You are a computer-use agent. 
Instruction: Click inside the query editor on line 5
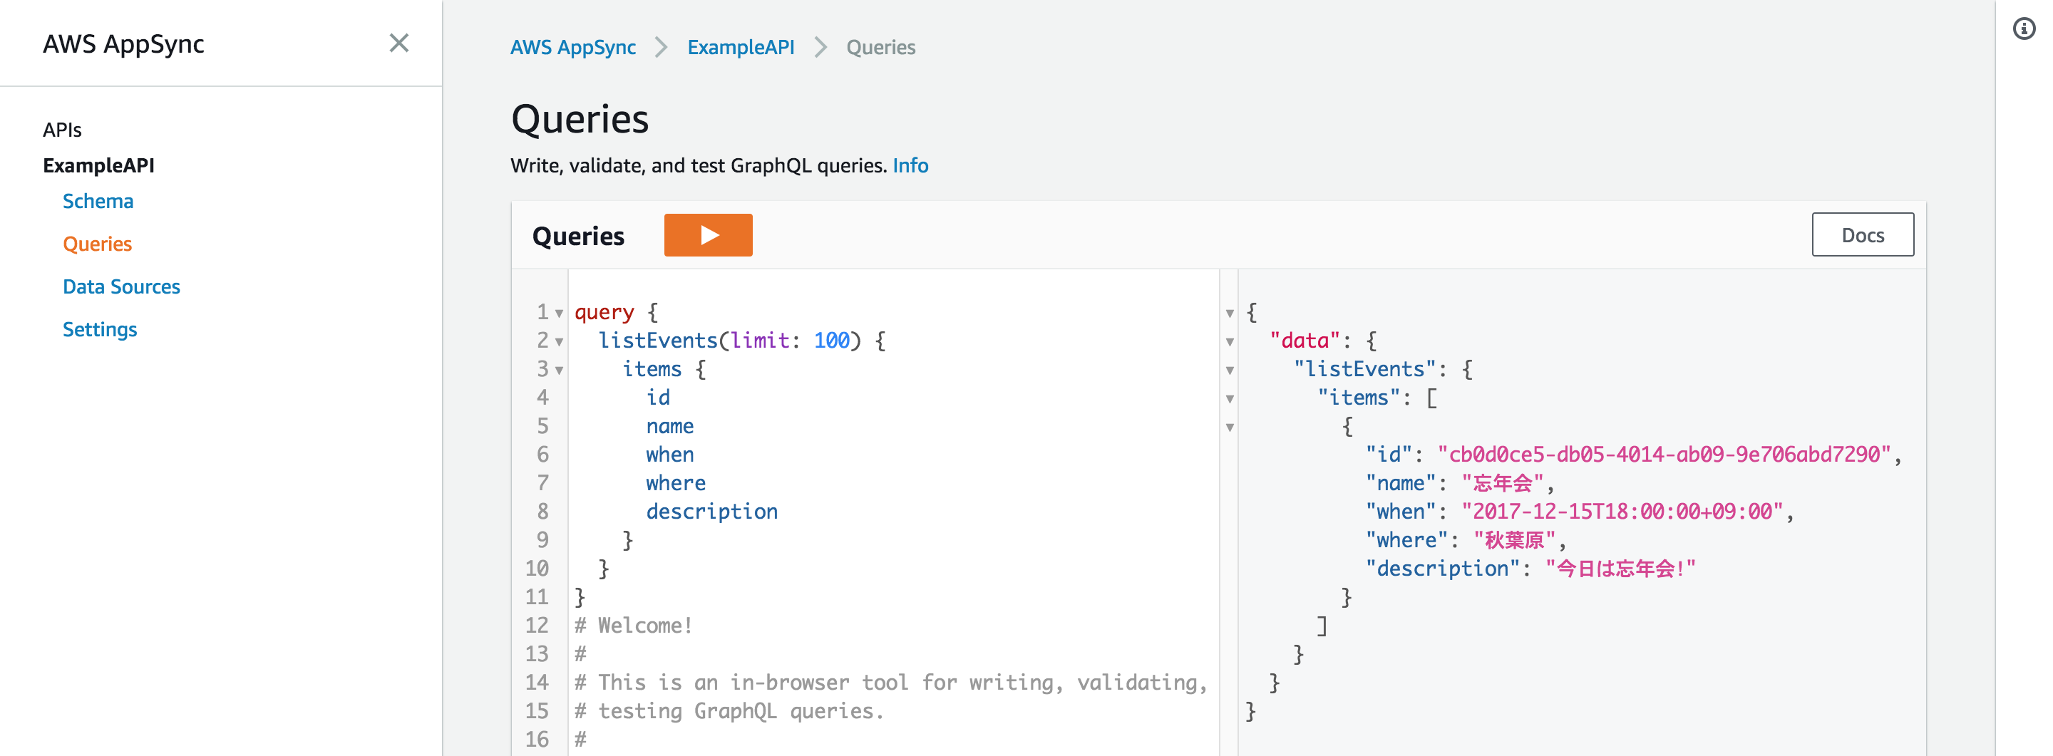669,426
